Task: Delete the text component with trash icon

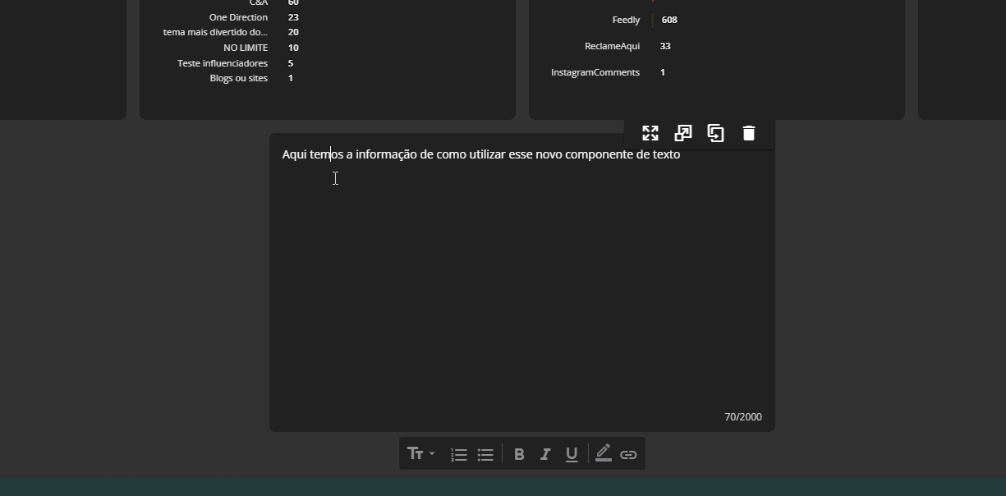Action: (749, 133)
